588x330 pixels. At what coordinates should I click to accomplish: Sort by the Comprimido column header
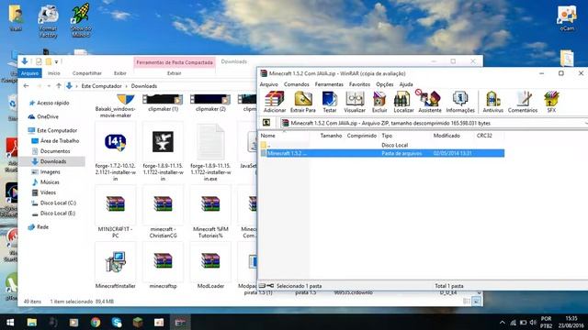[361, 136]
